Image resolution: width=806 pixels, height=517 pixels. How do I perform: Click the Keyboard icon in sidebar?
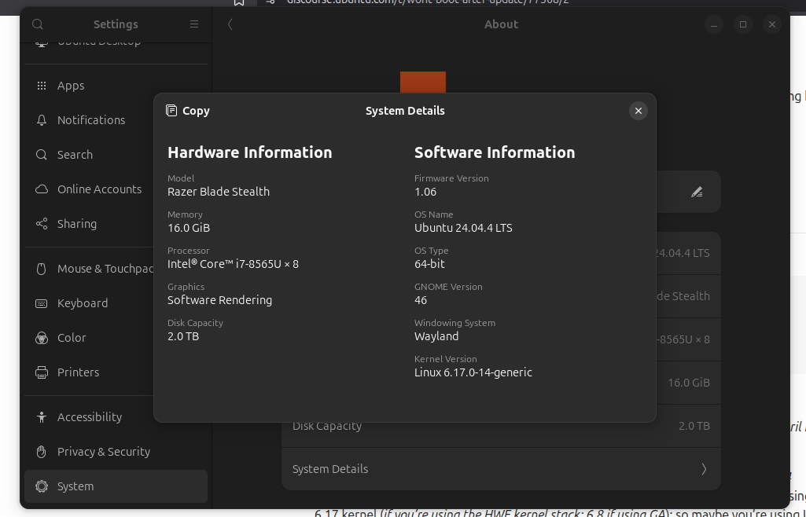[x=42, y=303]
